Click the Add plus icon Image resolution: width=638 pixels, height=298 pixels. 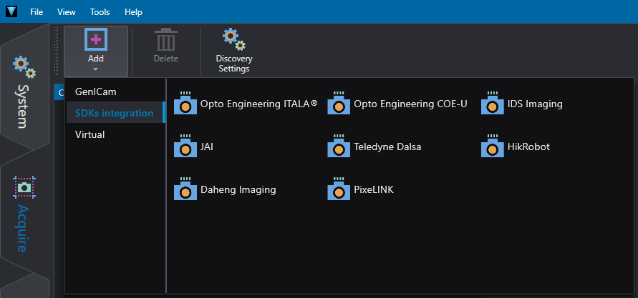point(96,39)
